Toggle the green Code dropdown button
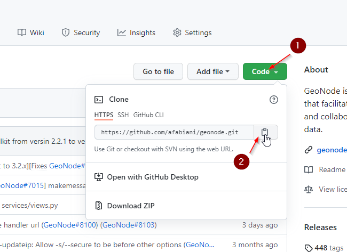347x252 pixels. 265,71
